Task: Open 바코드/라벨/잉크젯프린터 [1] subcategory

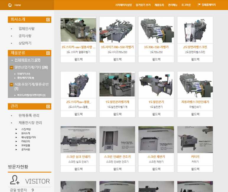Action: [x=31, y=95]
